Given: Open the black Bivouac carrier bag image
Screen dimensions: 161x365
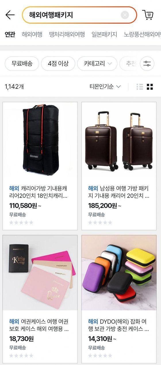Looking at the screenshot, I should [40, 140].
